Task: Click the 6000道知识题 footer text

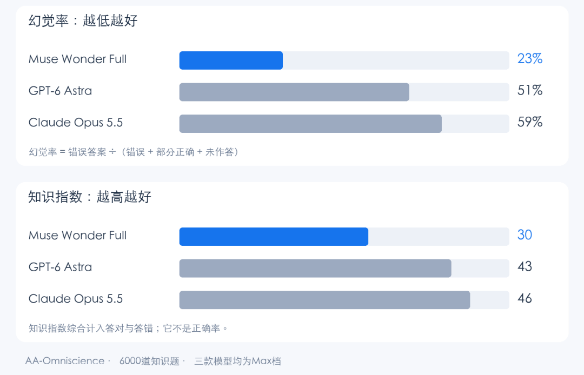Action: point(149,361)
